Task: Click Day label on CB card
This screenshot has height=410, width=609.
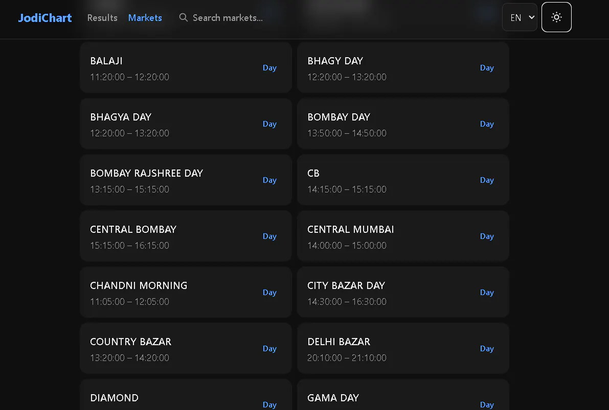Action: coord(487,180)
